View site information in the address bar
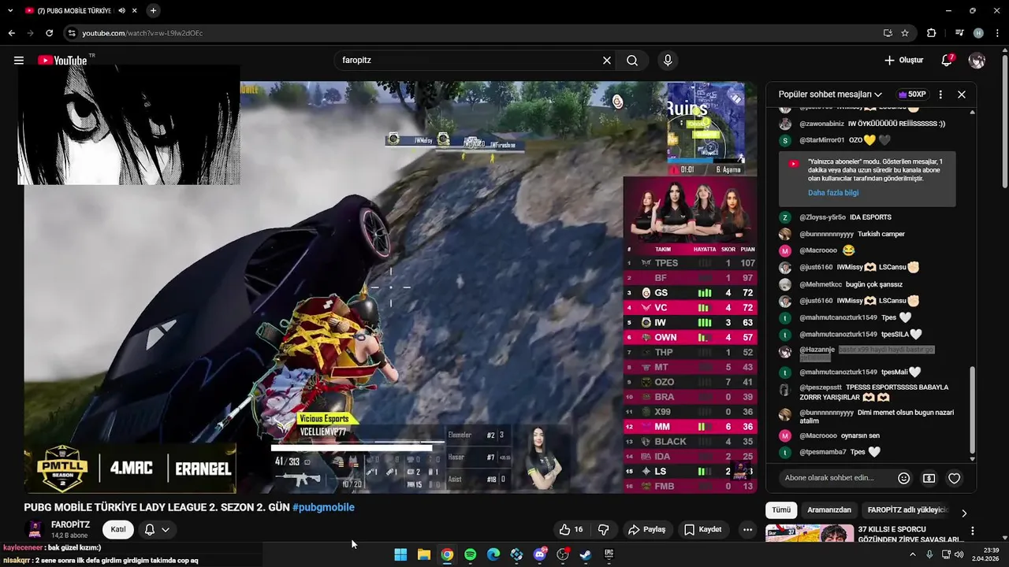 tap(72, 33)
